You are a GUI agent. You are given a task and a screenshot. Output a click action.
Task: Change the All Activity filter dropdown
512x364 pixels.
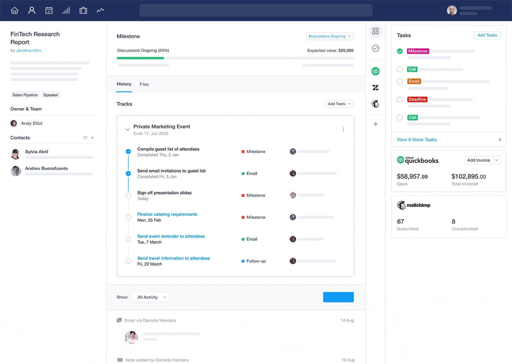click(149, 297)
